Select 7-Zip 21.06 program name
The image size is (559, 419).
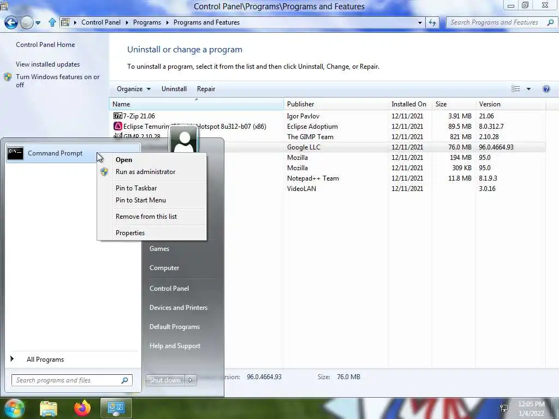139,116
